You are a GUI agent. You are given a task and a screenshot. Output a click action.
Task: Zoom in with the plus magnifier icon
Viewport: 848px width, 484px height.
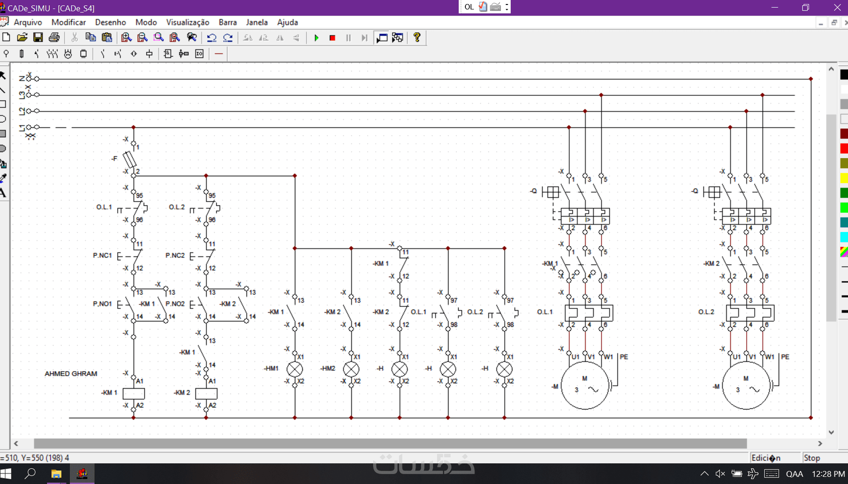[x=126, y=37]
